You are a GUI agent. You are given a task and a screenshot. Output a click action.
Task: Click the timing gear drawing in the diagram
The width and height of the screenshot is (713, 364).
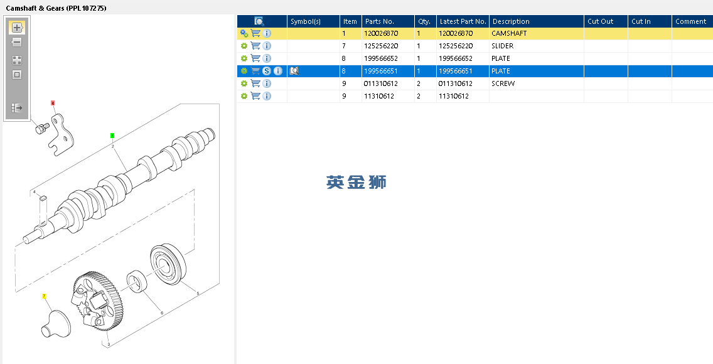[97, 301]
